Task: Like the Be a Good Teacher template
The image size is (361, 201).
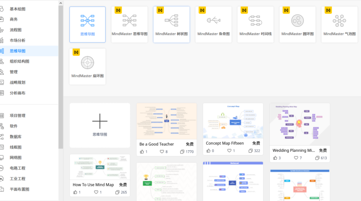Action: click(142, 152)
